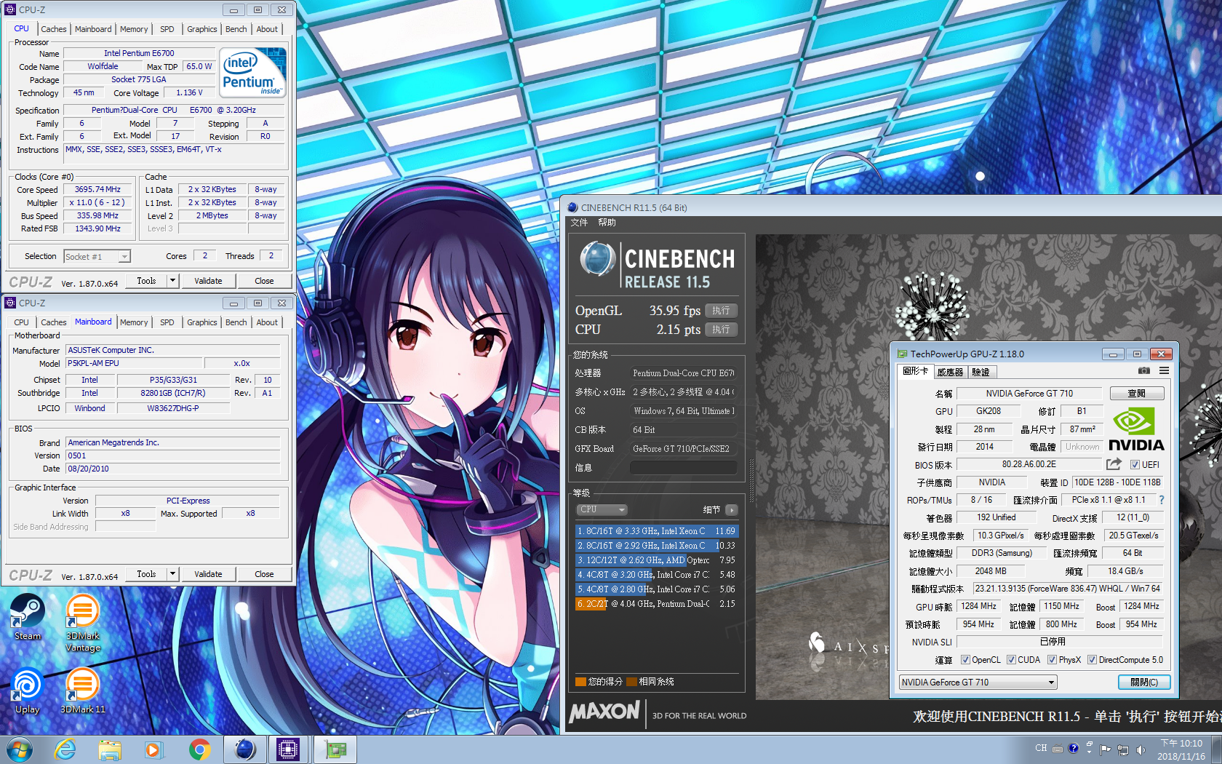1222x764 pixels.
Task: Toggle the UEFI checkbox in GPU-Z
Action: [1135, 465]
